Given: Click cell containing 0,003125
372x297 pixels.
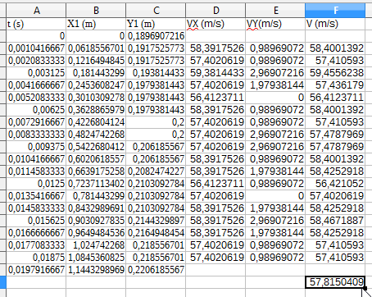Looking at the screenshot, I should pos(36,73).
